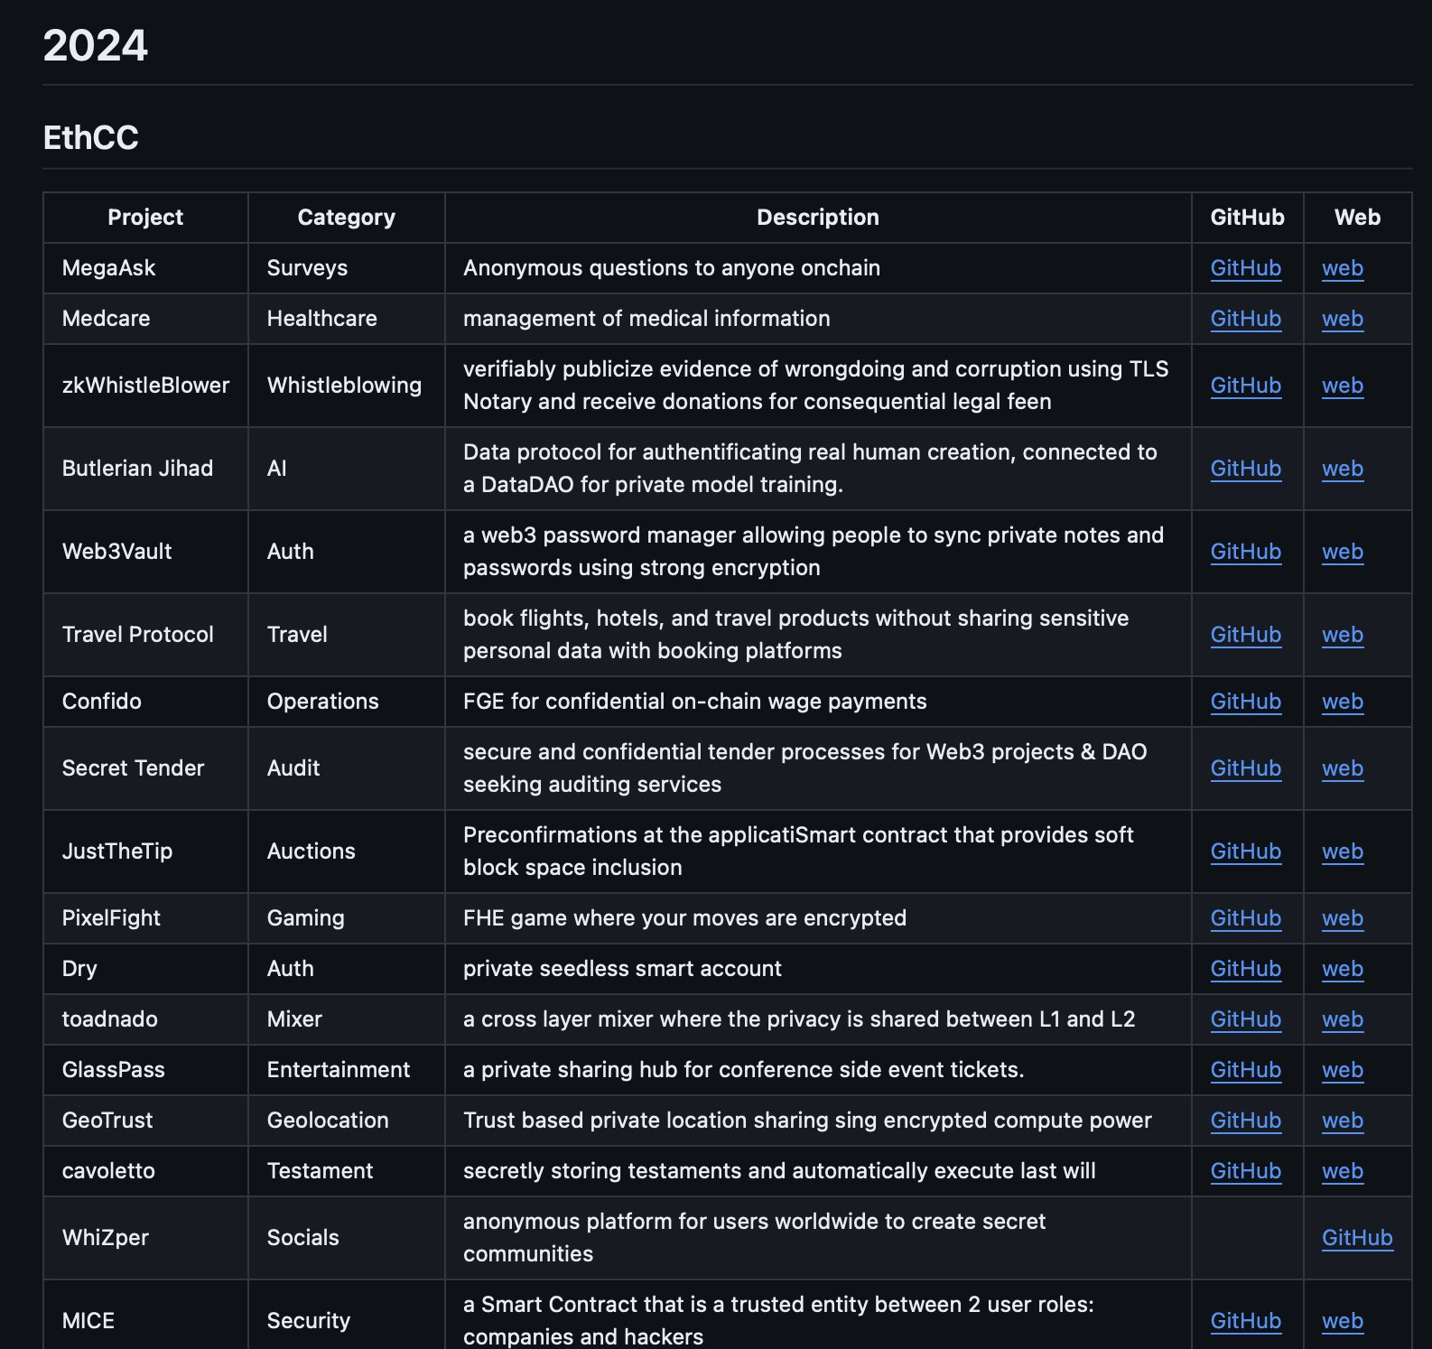Viewport: 1432px width, 1349px height.
Task: Click 'management of medical information' description
Action: coord(646,319)
